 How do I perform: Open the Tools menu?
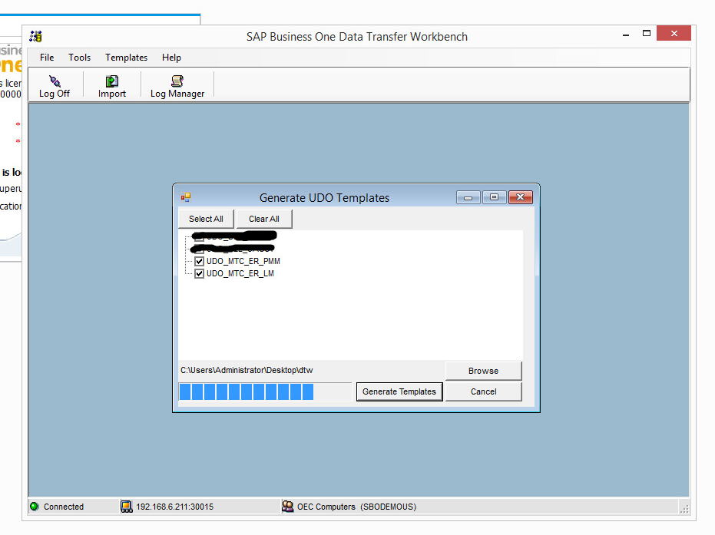pos(79,58)
